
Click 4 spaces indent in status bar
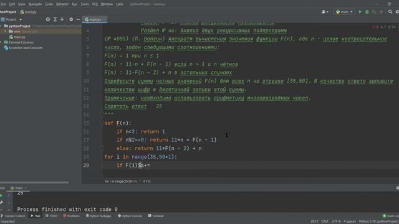click(349, 222)
